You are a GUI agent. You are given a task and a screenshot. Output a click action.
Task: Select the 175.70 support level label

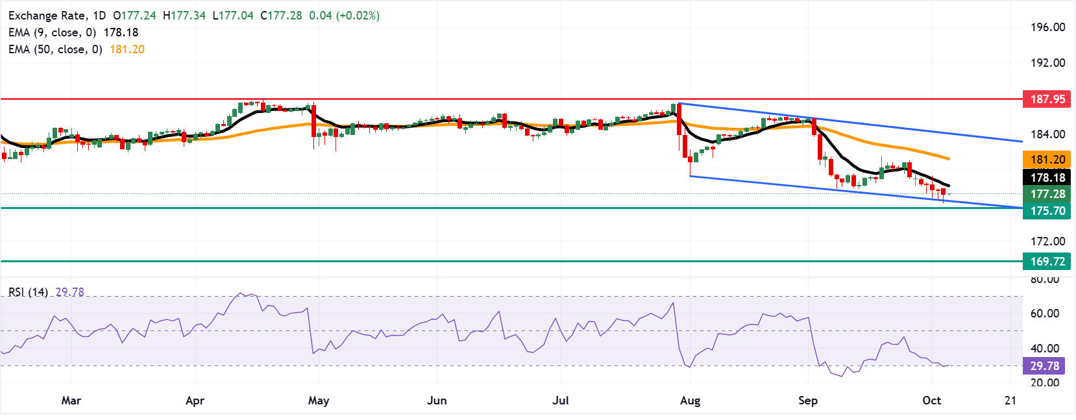(x=1047, y=211)
